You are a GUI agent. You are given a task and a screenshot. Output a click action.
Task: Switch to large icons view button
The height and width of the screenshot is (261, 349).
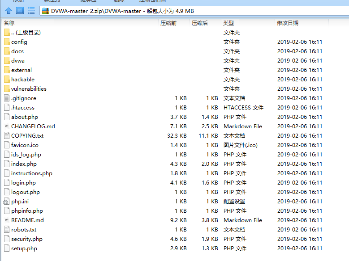click(x=20, y=11)
